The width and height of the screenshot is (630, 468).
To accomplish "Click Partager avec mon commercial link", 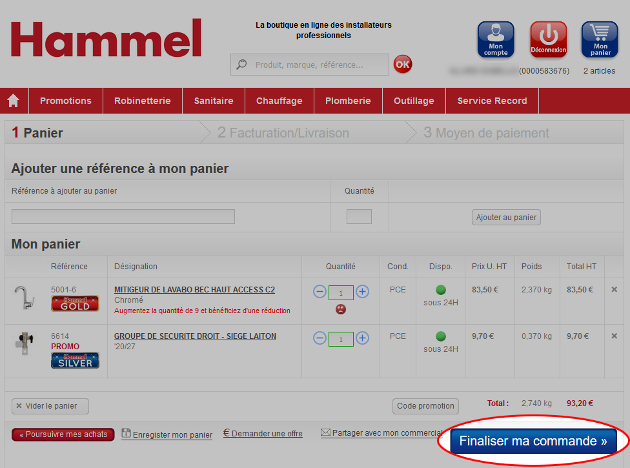I will coord(381,433).
